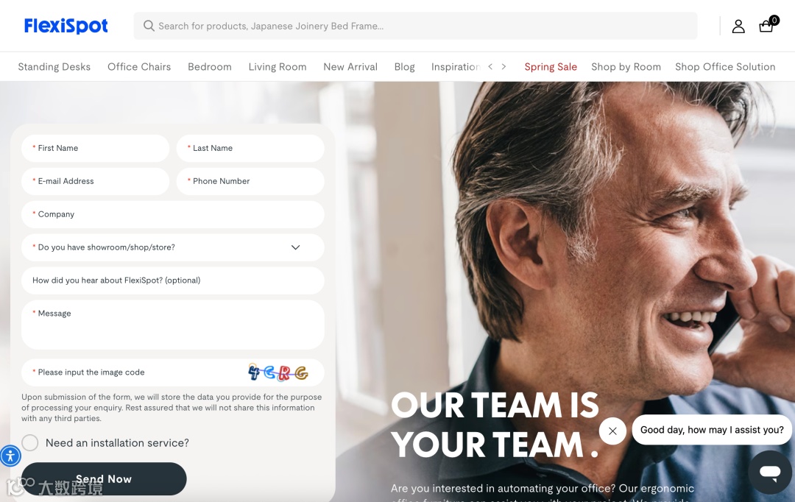The width and height of the screenshot is (795, 502).
Task: Focus the First Name field
Action: point(95,148)
